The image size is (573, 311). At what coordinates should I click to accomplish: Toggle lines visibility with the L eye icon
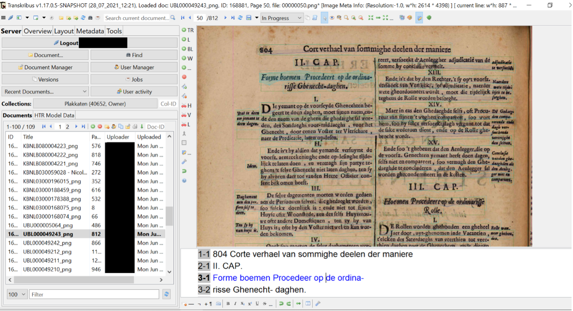click(186, 124)
